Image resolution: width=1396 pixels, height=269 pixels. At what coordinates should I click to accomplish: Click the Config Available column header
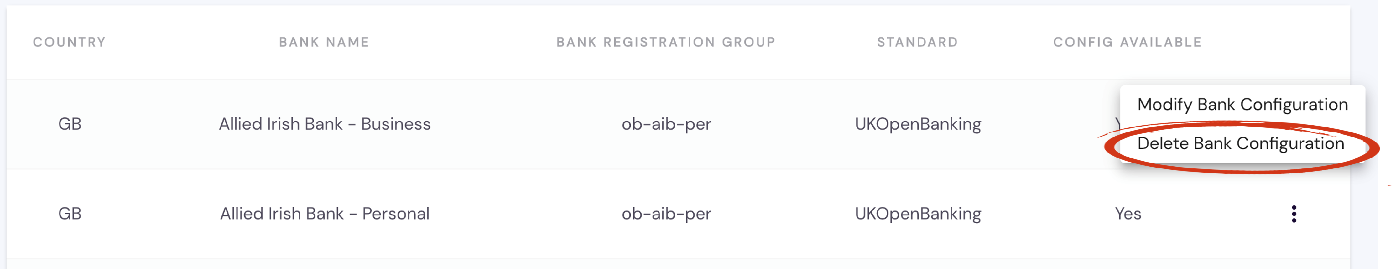tap(1127, 42)
